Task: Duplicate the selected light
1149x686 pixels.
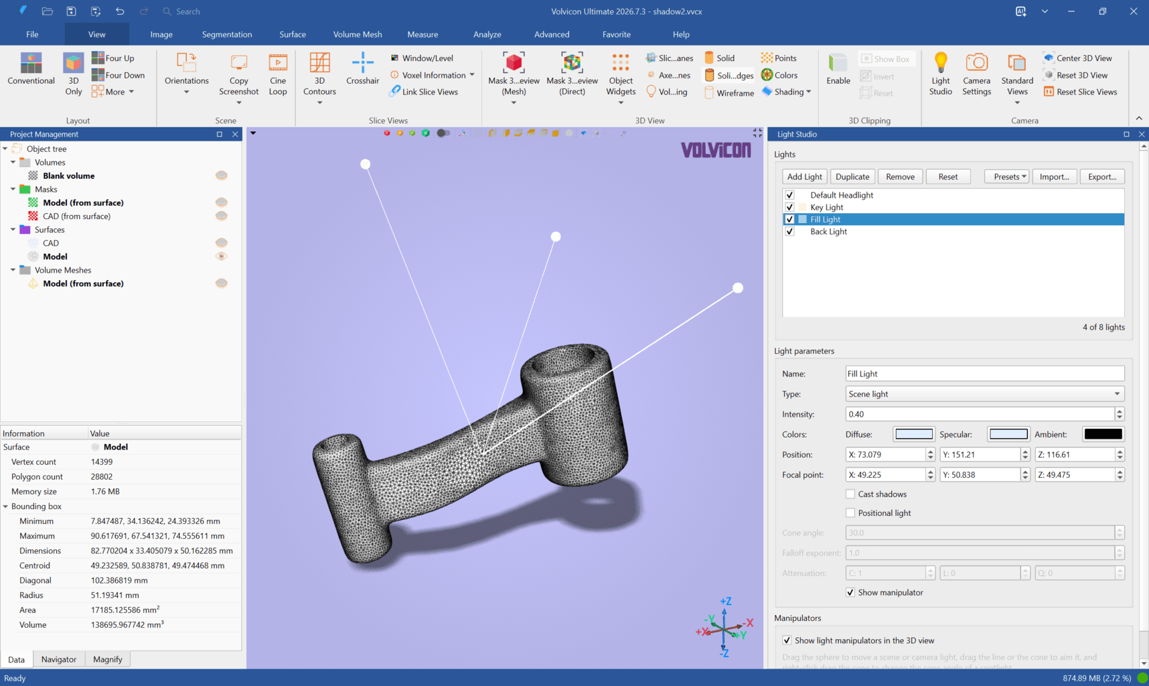Action: tap(852, 177)
